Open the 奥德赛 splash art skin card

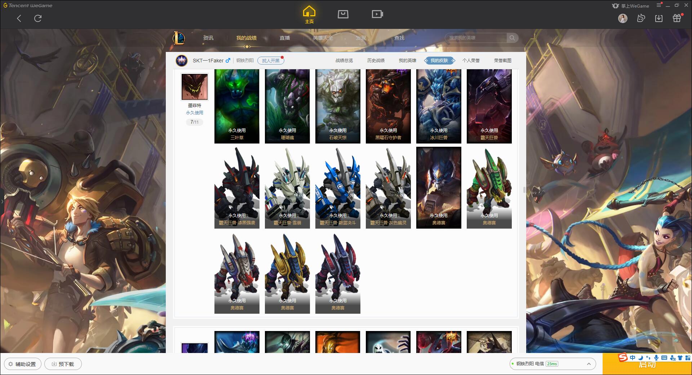click(439, 187)
